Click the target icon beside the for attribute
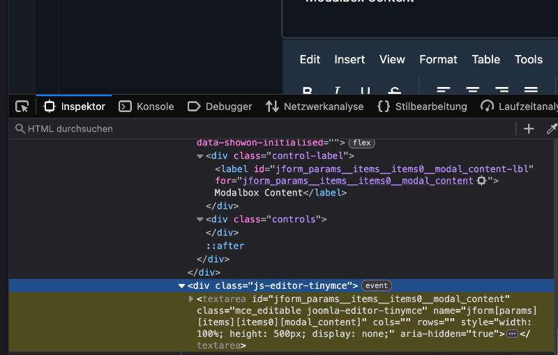 pos(481,181)
